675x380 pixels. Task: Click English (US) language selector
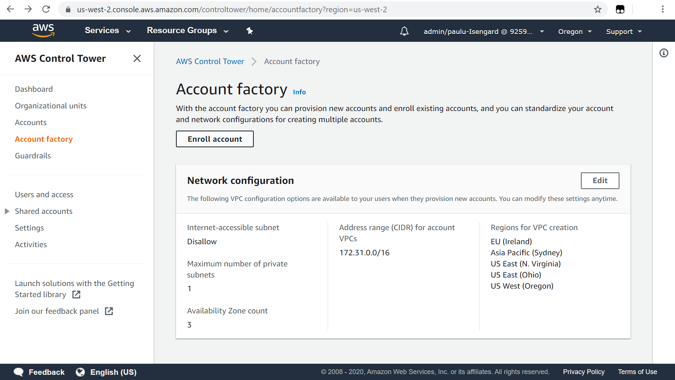[113, 372]
